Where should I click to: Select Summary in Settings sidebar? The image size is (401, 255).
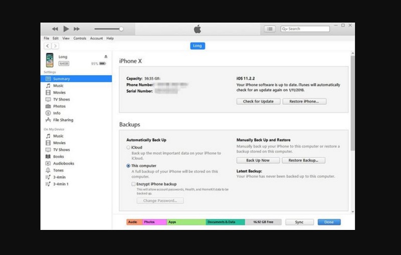pyautogui.click(x=76, y=79)
